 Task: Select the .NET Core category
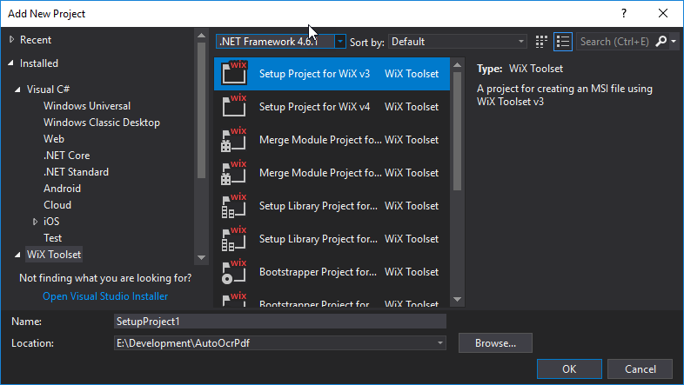click(x=67, y=156)
